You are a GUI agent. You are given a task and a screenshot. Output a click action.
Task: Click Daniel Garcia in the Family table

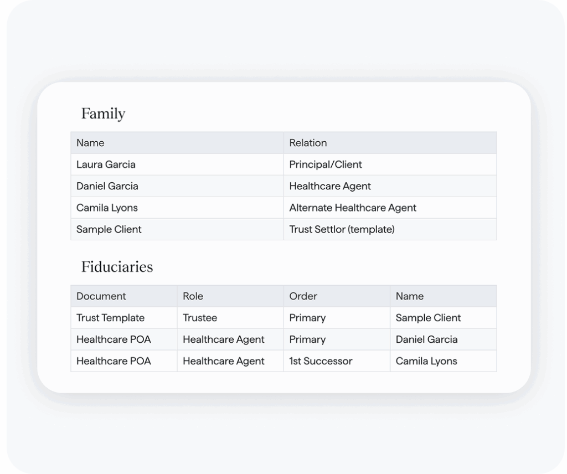[x=177, y=186]
